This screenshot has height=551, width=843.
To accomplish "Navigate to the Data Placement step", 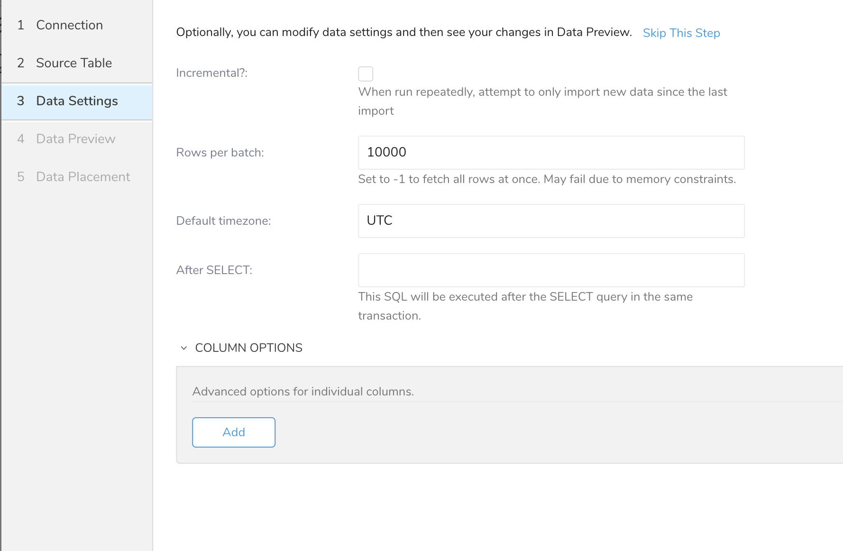I will click(x=83, y=177).
